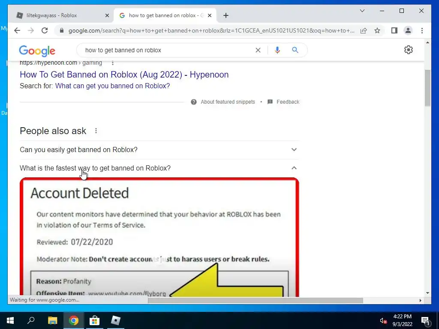
Task: Open the Chrome side panel
Action: coord(394,30)
